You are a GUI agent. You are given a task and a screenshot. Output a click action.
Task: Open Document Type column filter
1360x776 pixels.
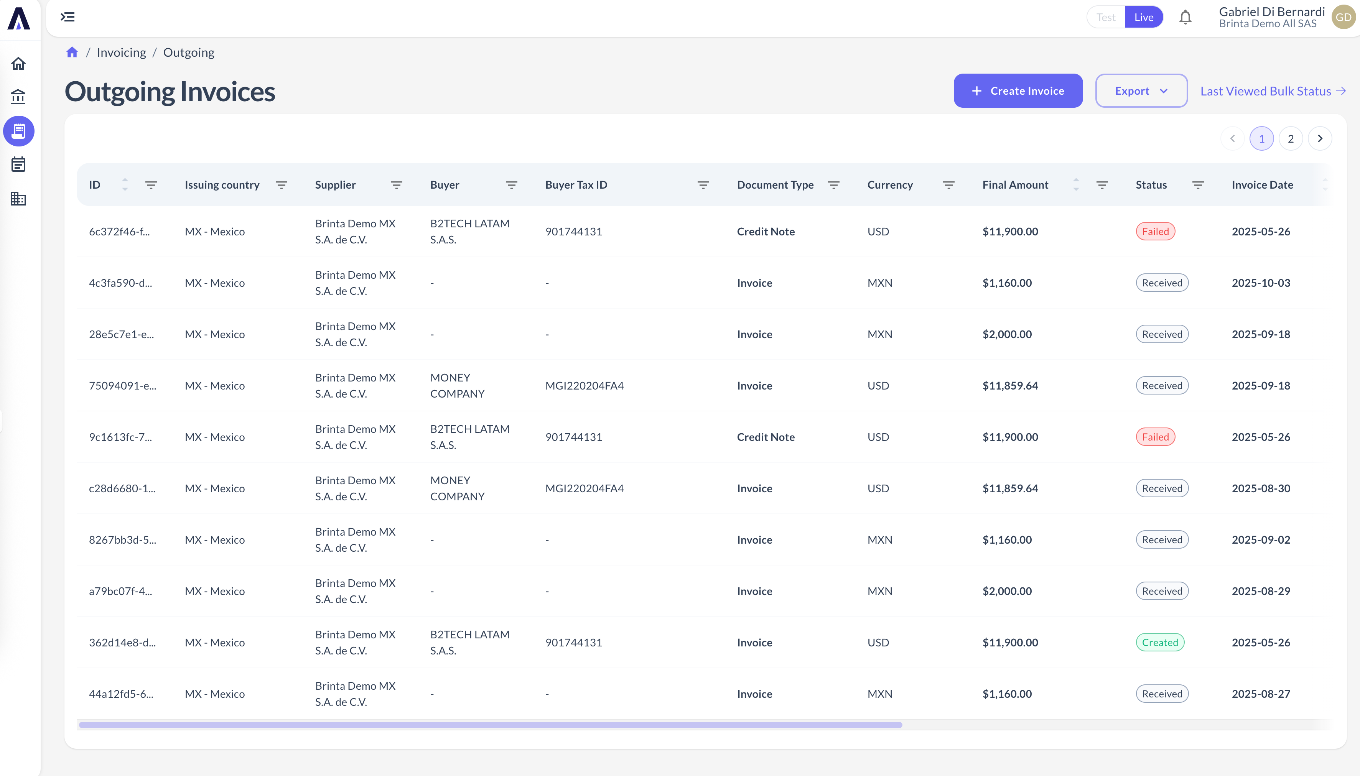(834, 185)
